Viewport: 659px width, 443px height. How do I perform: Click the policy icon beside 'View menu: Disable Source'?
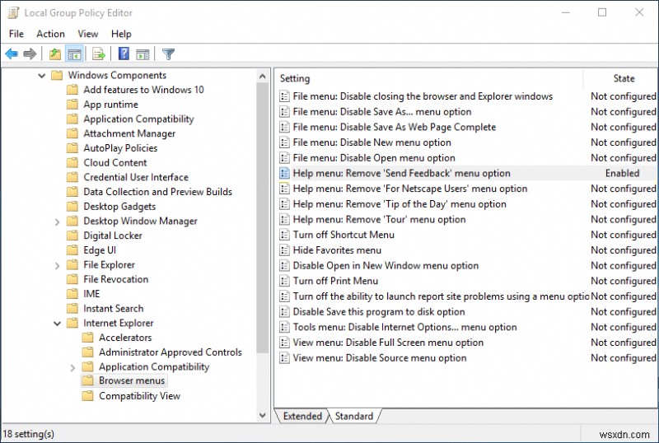click(284, 357)
